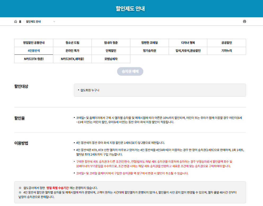The width and height of the screenshot is (263, 206).
Task: Open the 다자녀 행복 tab
Action: pyautogui.click(x=188, y=43)
